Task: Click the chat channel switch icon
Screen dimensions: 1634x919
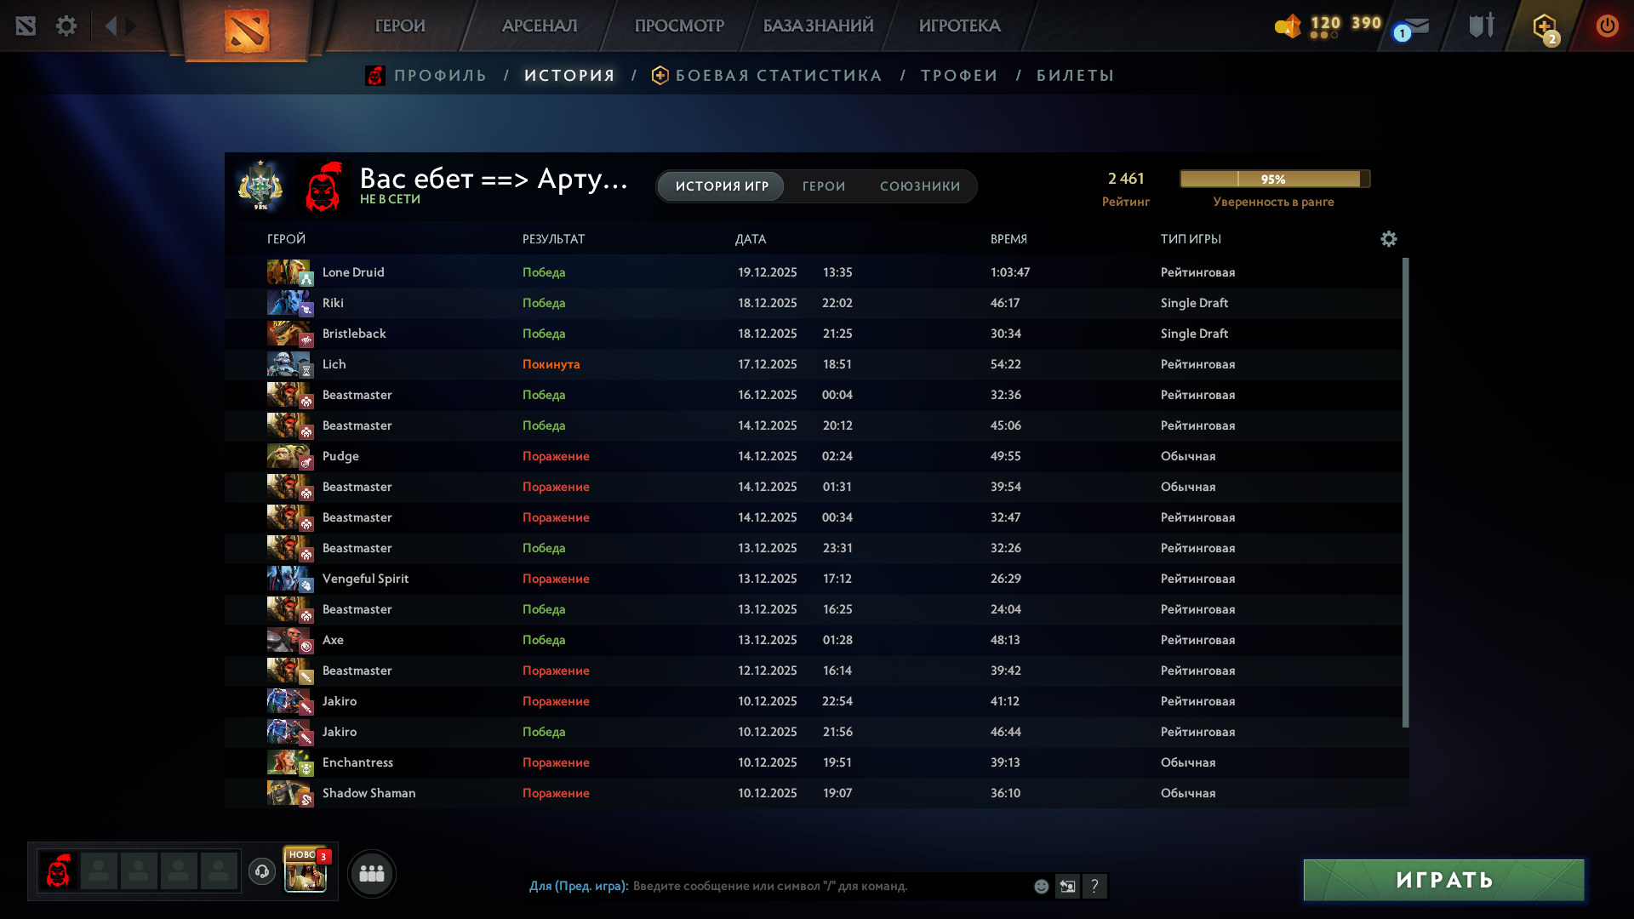Action: (1067, 887)
